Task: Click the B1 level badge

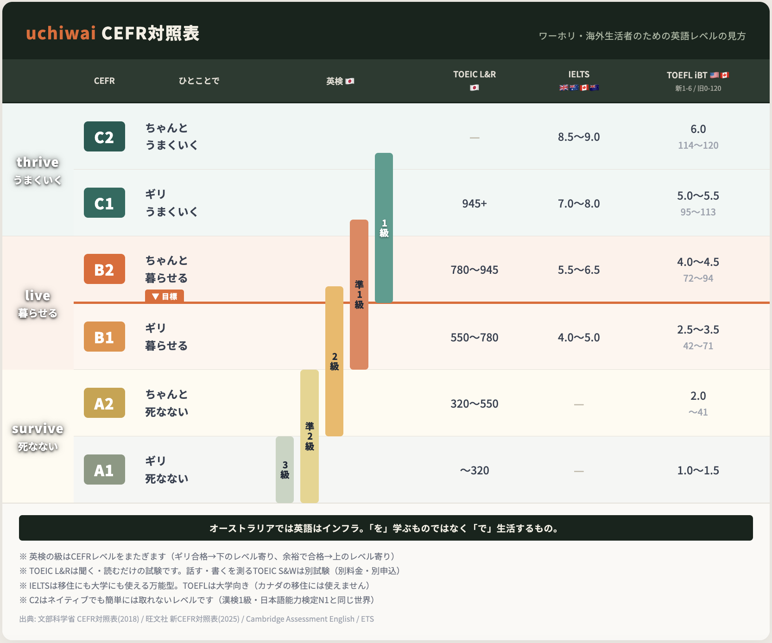Action: [x=104, y=337]
